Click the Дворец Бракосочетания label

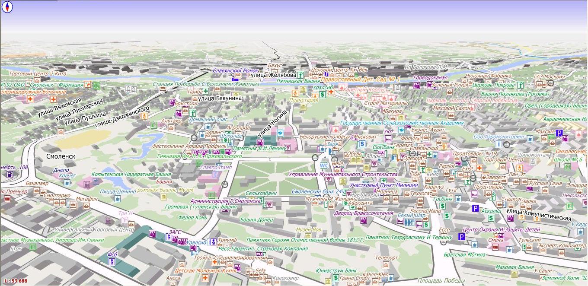[363, 213]
